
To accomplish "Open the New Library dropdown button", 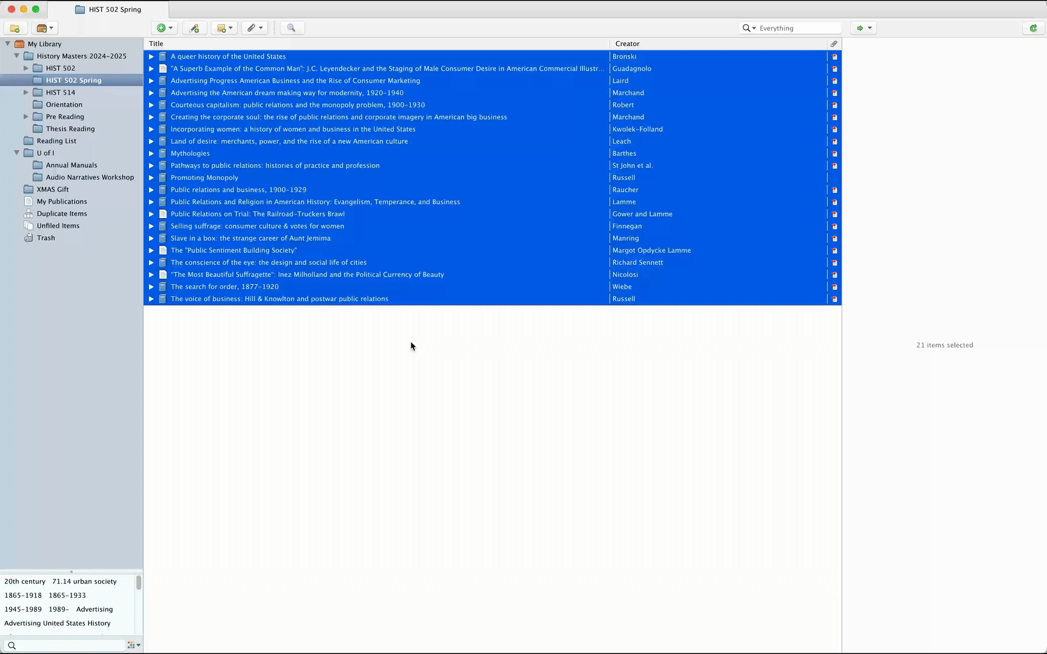I will (x=45, y=28).
